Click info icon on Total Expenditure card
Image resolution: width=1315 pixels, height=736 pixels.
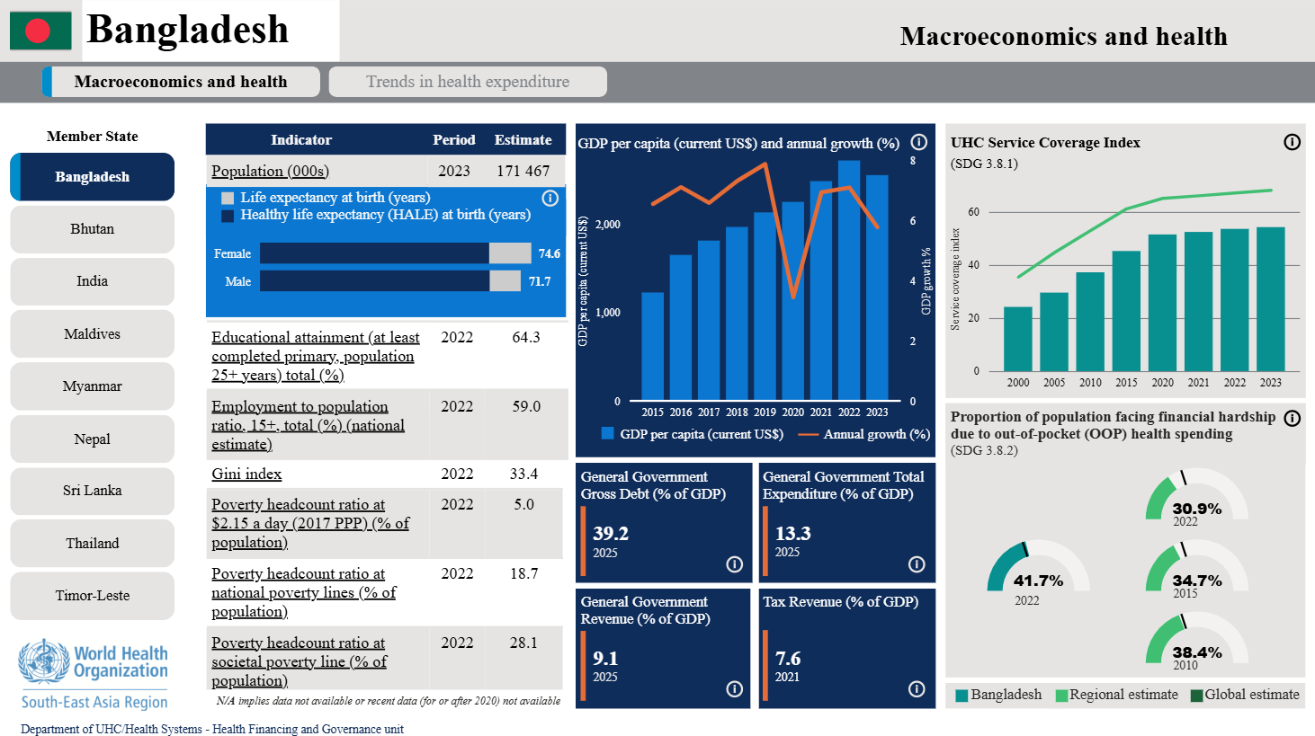point(917,564)
